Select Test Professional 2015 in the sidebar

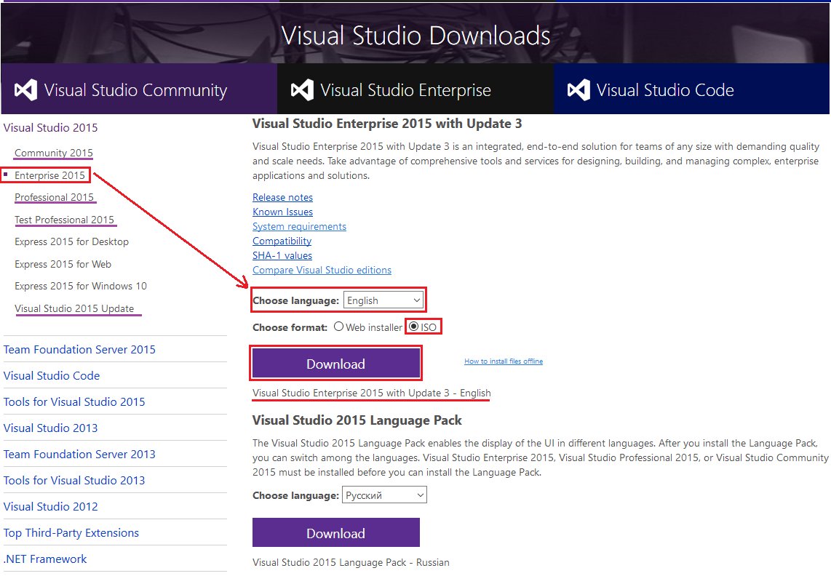coord(64,220)
